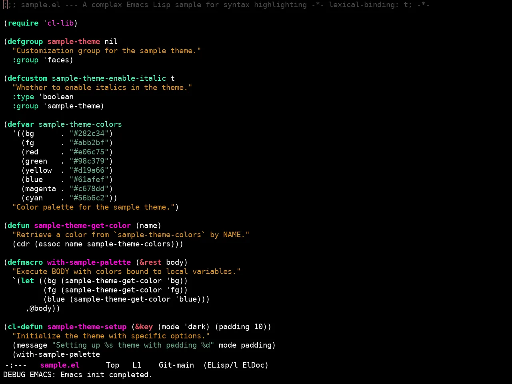
Task: Click 'sample-theme-colors' after defvar
Action: click(x=80, y=124)
